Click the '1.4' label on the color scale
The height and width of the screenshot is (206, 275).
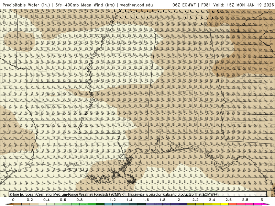point(129,200)
